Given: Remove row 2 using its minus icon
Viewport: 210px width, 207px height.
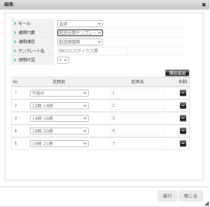Looking at the screenshot, I should pyautogui.click(x=183, y=106).
